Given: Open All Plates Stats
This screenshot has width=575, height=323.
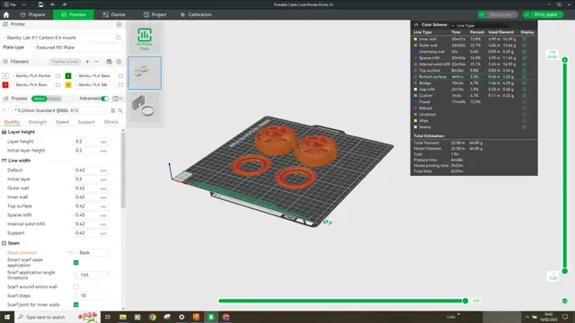Looking at the screenshot, I should [x=145, y=39].
